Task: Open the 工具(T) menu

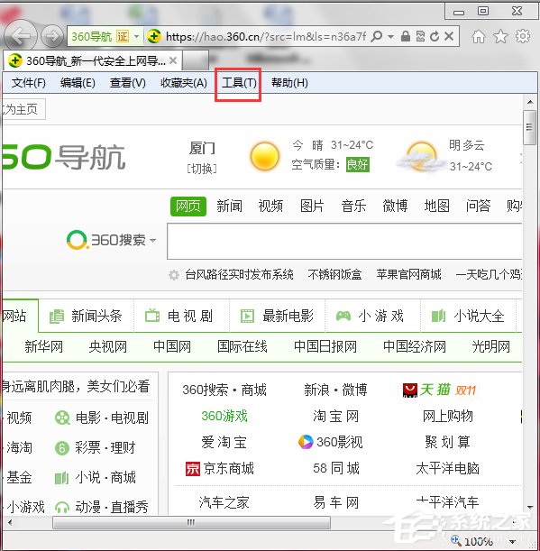Action: coord(239,83)
